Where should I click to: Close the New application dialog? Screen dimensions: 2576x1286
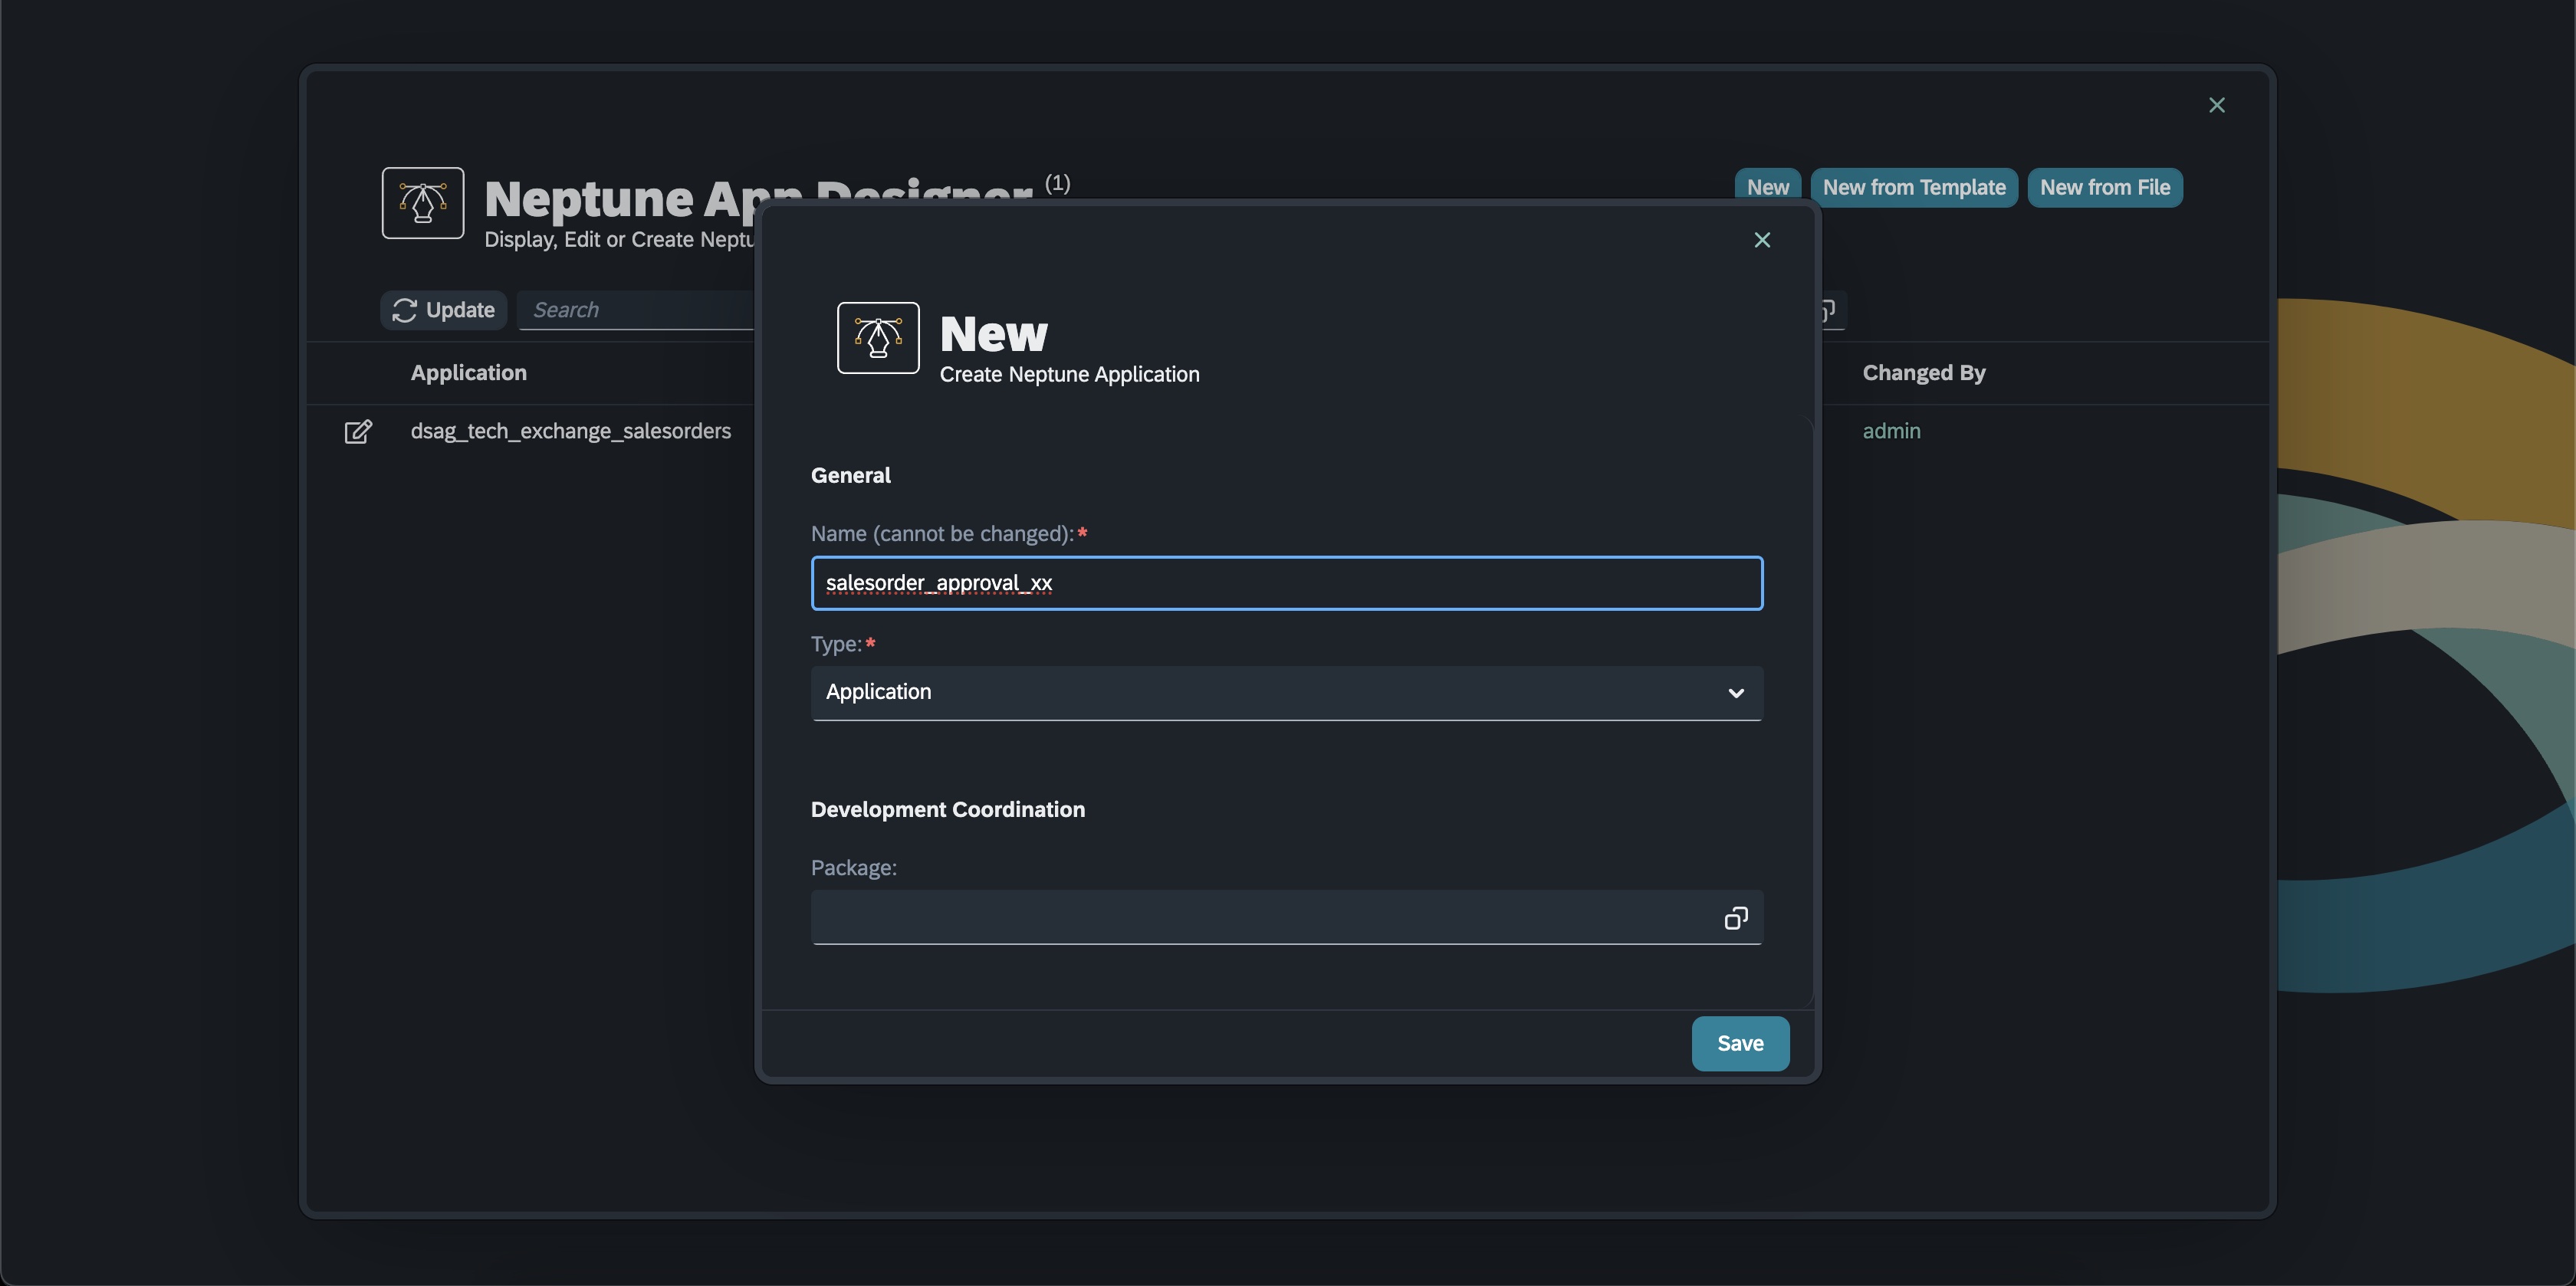[1762, 240]
